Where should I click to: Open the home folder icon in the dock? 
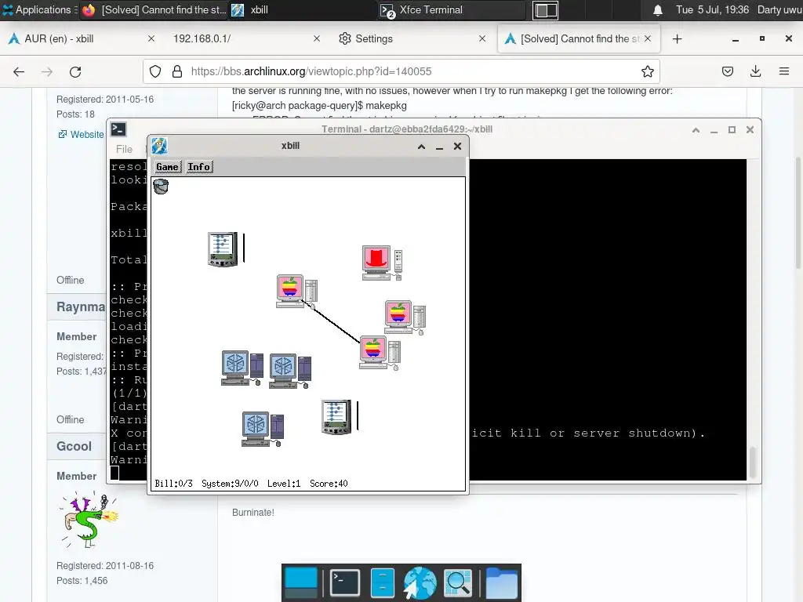coord(501,583)
